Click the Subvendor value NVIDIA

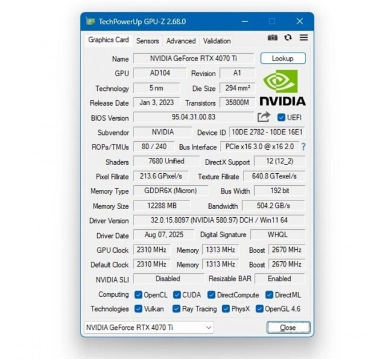click(163, 132)
